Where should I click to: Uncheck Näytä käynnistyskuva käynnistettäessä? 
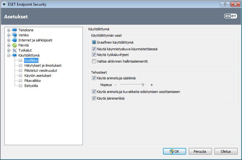[x=94, y=49]
